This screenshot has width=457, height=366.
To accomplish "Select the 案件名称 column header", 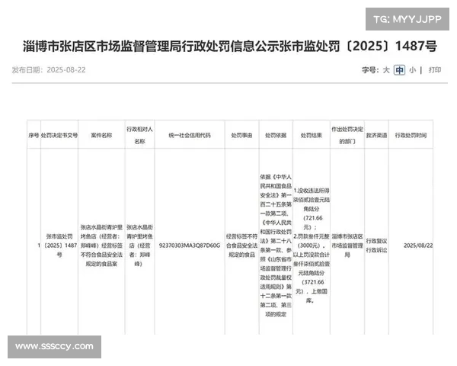I will (x=101, y=135).
